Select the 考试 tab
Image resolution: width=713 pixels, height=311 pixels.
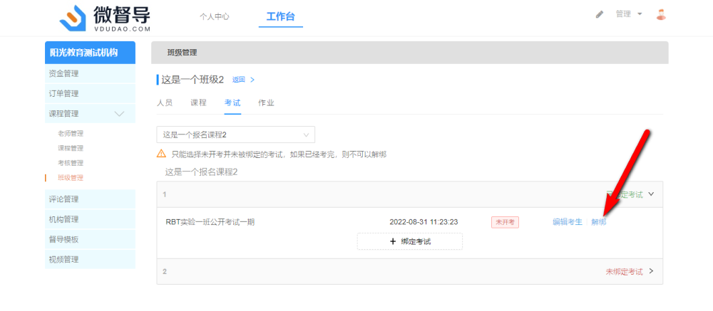click(232, 102)
